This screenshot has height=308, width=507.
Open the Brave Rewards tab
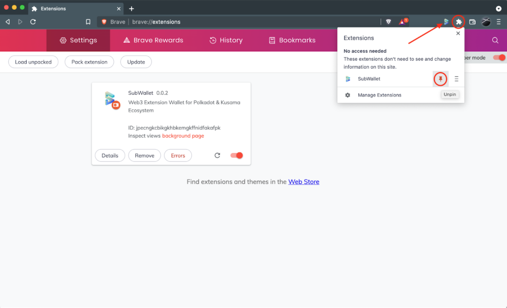(153, 40)
